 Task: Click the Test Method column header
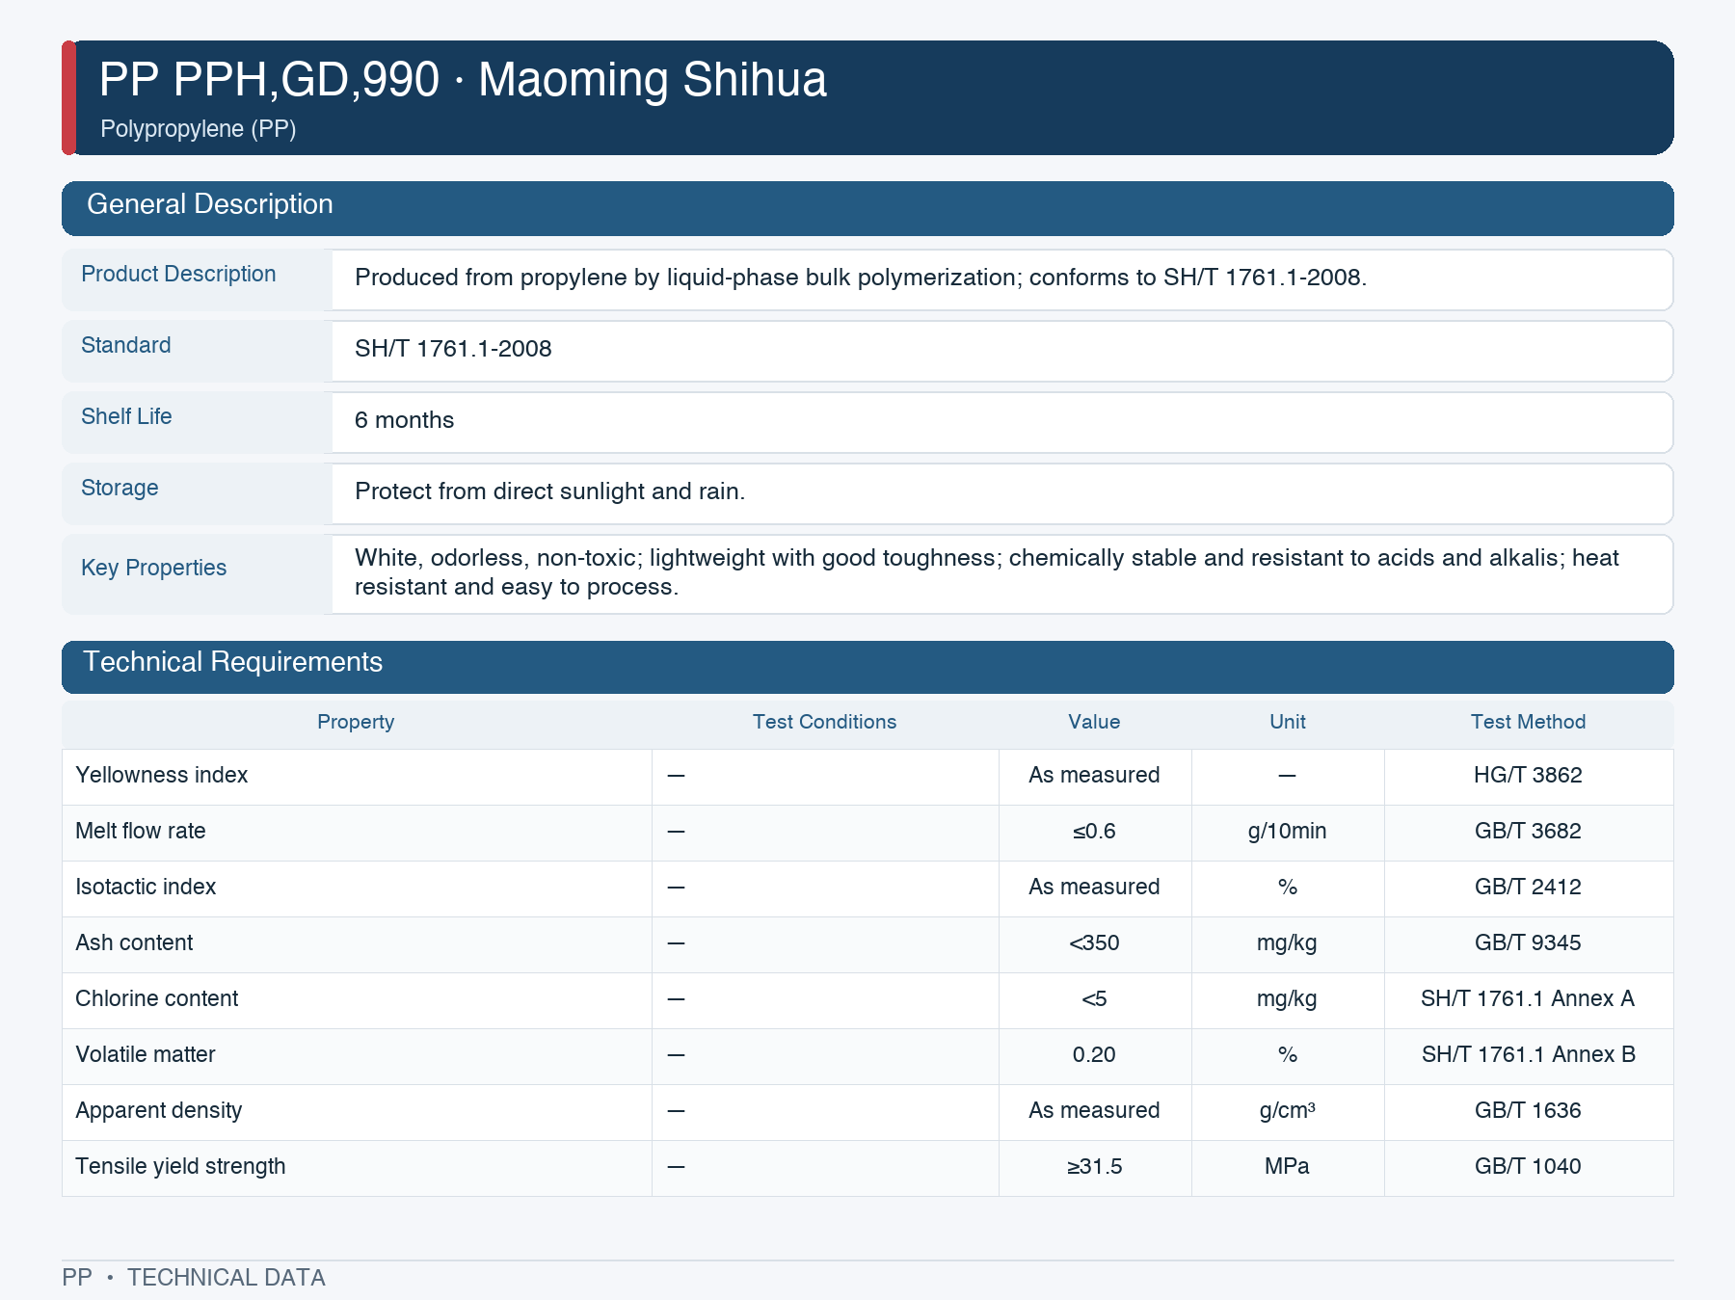click(1528, 722)
